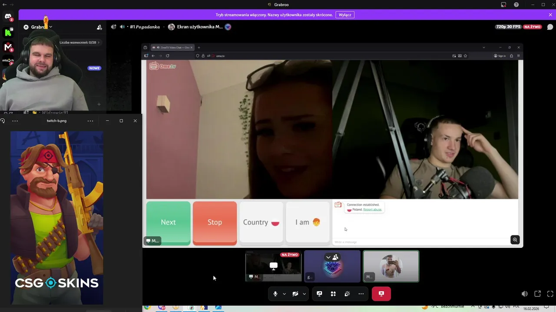Click the 720p 30 FPS quality badge
The height and width of the screenshot is (312, 556).
[508, 27]
